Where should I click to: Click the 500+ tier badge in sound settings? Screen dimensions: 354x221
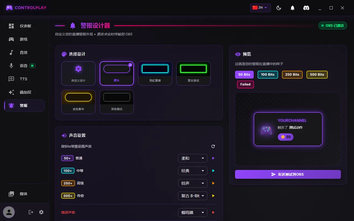click(x=68, y=196)
